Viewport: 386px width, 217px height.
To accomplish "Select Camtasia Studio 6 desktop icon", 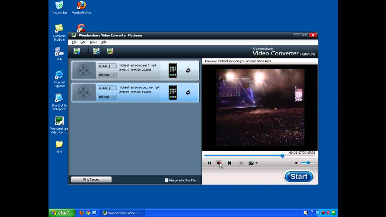I will [59, 33].
